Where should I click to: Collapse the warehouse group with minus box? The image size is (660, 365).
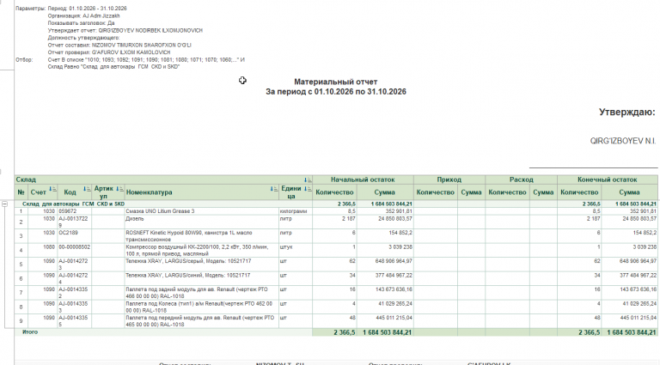point(4,204)
